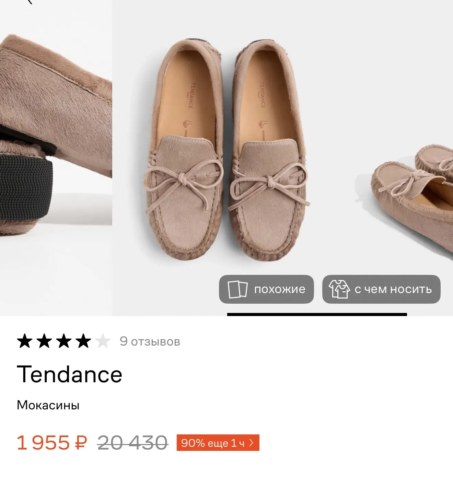Go back using the top-left arrow

pos(30,2)
